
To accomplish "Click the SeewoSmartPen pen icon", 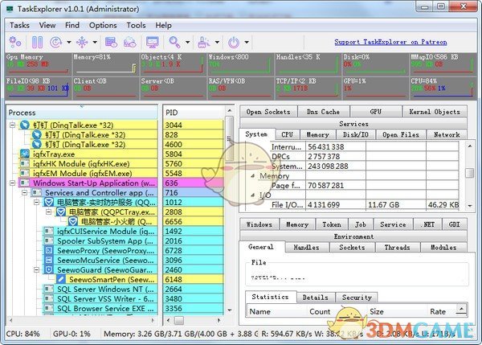I will tap(61, 279).
